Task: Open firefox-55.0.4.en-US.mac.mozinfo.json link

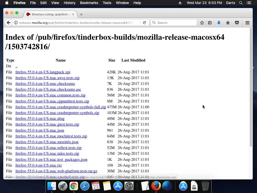Action: click(47, 142)
